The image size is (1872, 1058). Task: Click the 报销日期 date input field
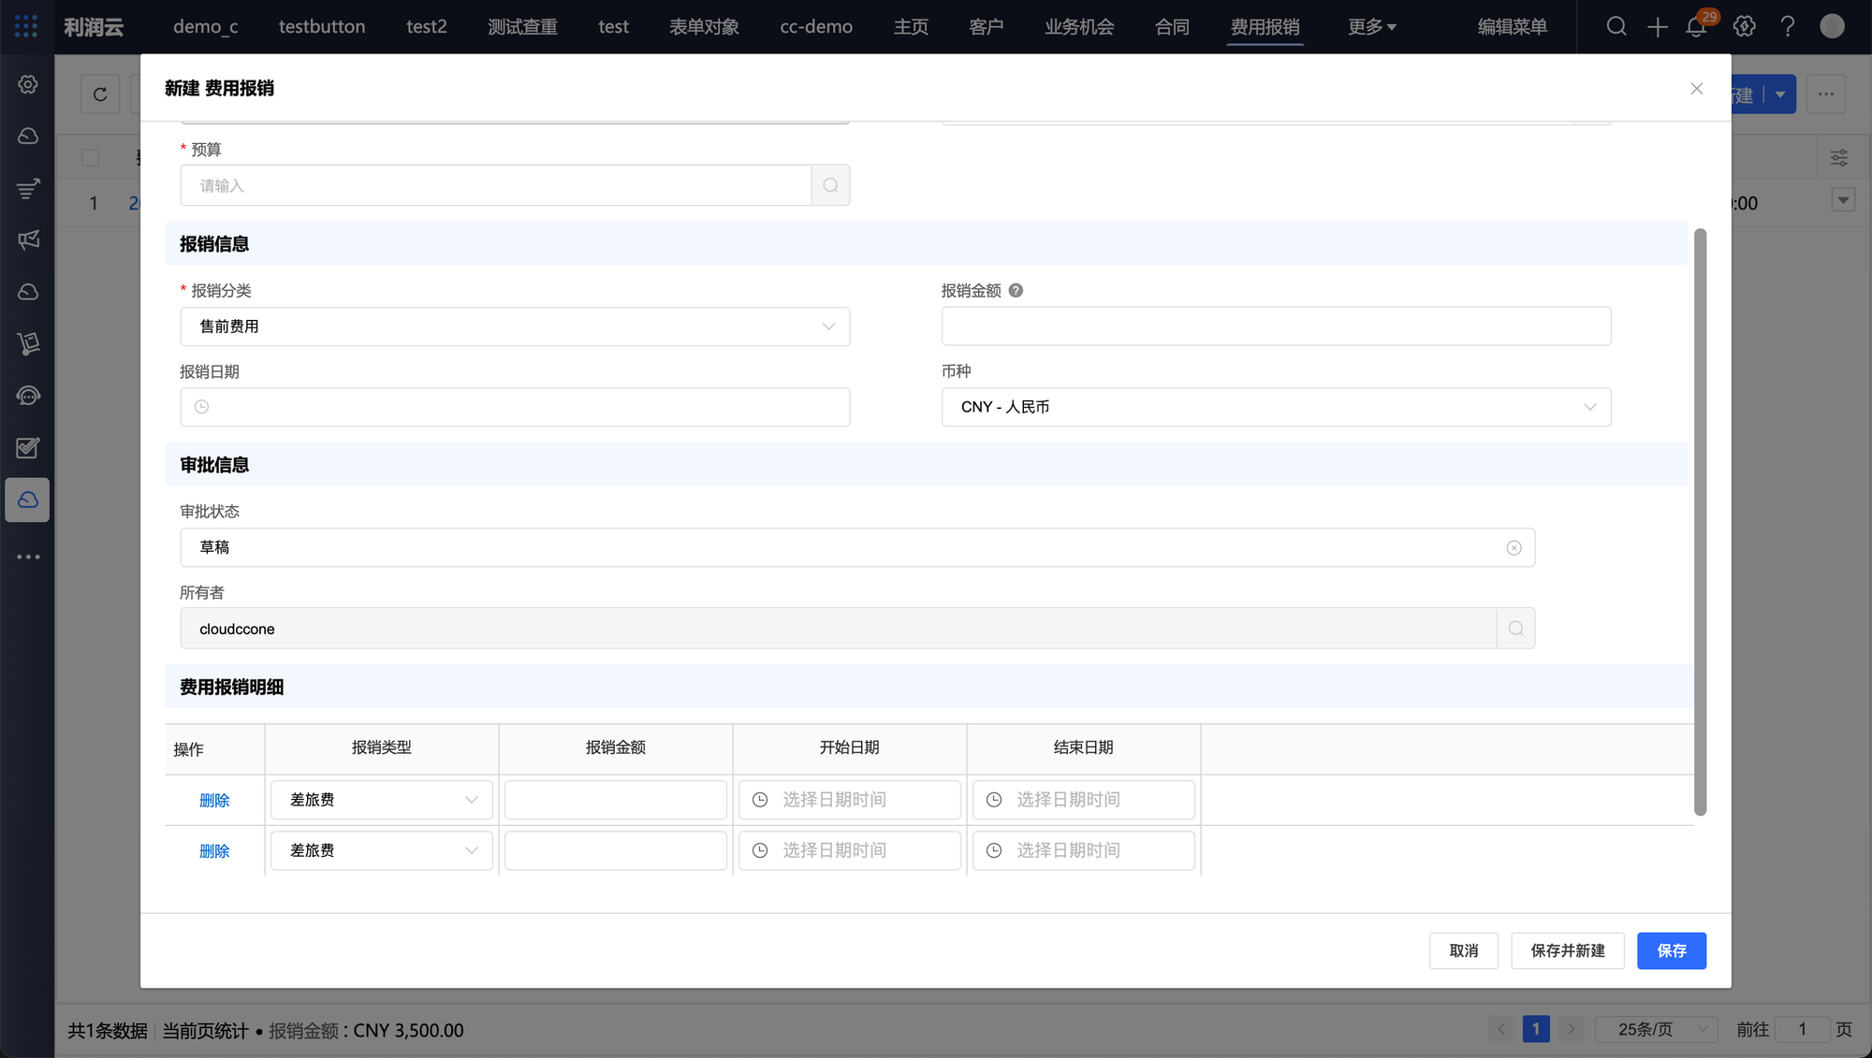(x=515, y=407)
